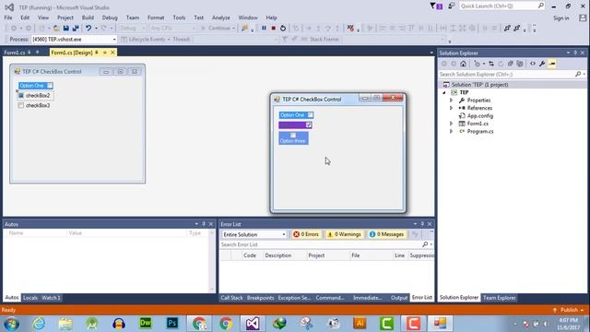Expand the Program.cs node
590x332 pixels.
451,132
